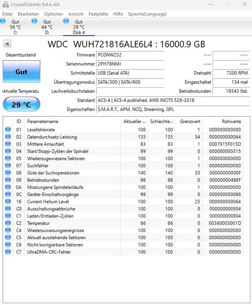Click the 29 °C temperature button
This screenshot has height=305, width=252.
[22, 105]
